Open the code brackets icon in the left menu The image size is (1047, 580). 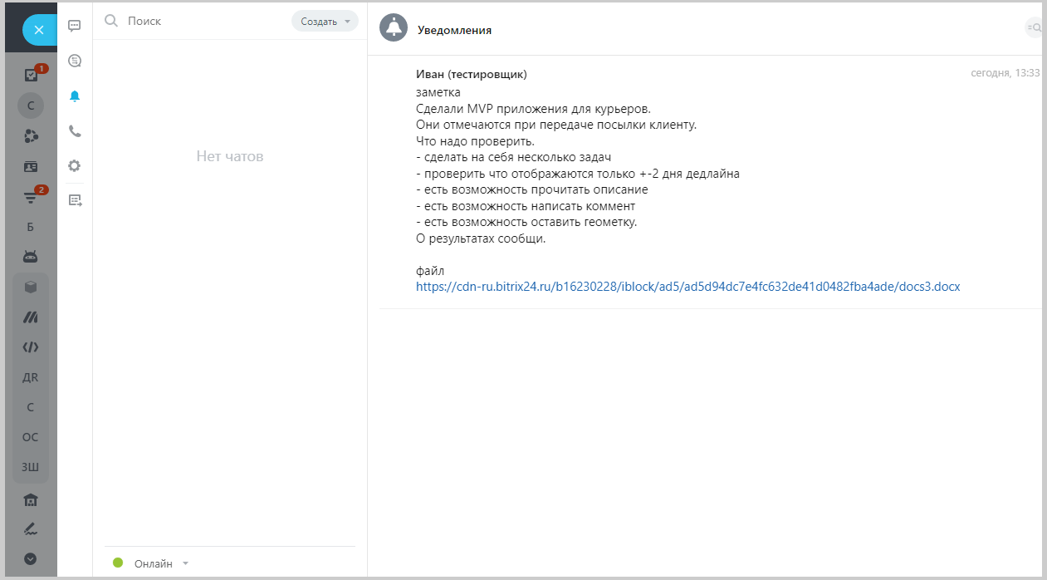[31, 347]
